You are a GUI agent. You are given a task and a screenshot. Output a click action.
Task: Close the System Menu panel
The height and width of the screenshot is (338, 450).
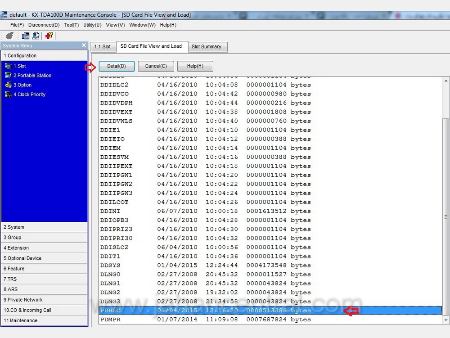84,45
